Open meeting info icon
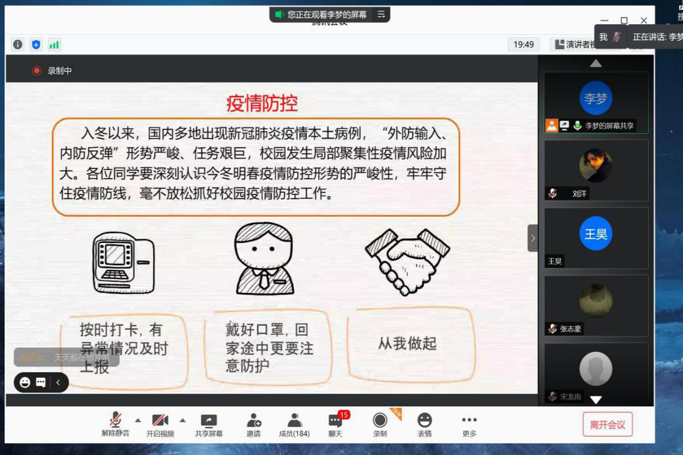683x455 pixels. (x=18, y=45)
